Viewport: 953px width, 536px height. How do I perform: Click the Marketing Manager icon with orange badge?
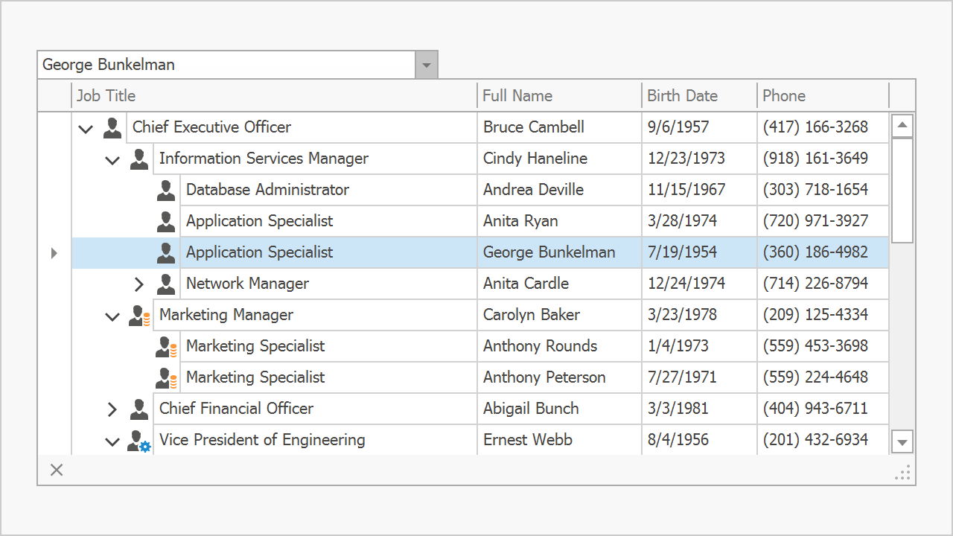(x=139, y=315)
